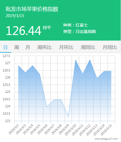This screenshot has height=142, width=121.
Task: Click the 2019/3/15 x-axis label
Action: 106,130
